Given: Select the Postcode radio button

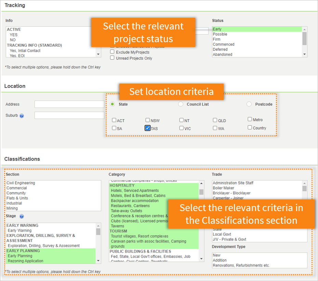Looking at the screenshot, I should point(249,104).
